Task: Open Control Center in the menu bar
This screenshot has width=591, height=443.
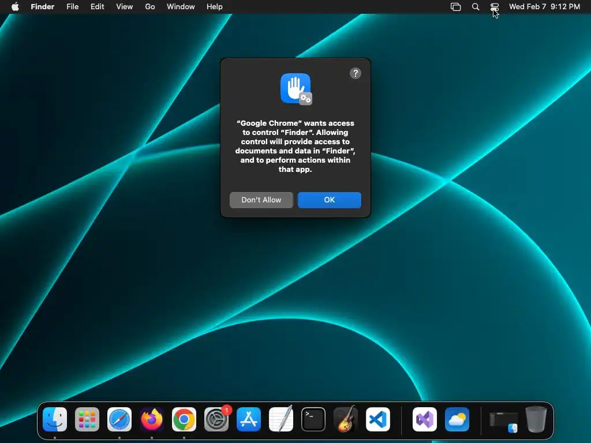Action: click(495, 7)
